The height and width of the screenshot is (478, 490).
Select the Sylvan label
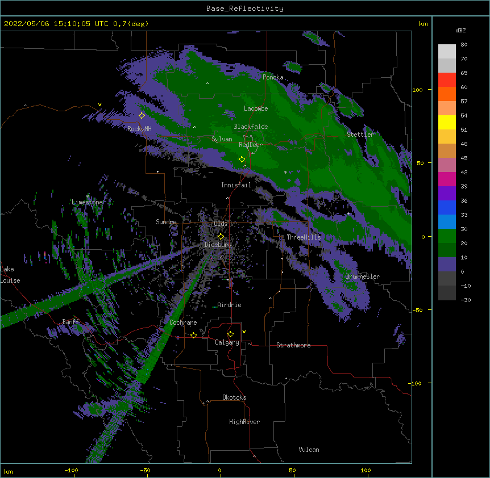pos(222,139)
